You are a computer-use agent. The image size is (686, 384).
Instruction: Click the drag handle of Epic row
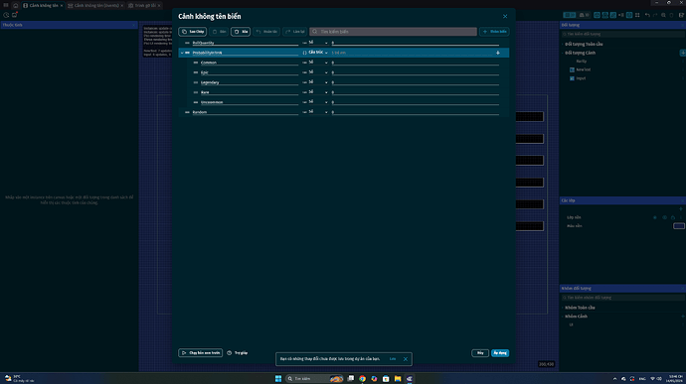pyautogui.click(x=196, y=72)
